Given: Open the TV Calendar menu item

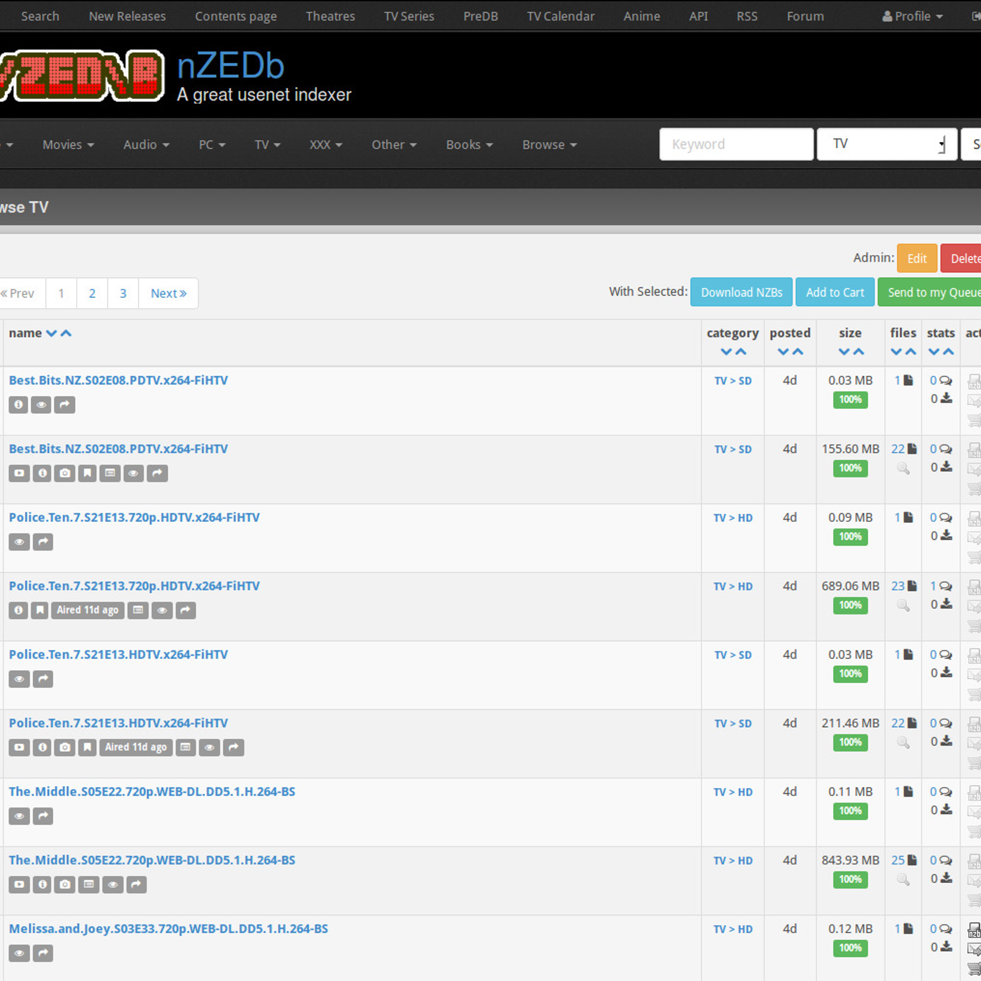Looking at the screenshot, I should (561, 17).
